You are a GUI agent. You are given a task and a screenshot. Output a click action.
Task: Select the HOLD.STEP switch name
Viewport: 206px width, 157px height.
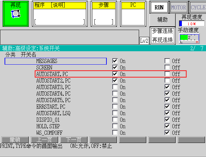[48, 126]
